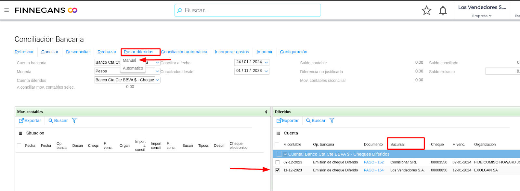520x191 pixels.
Task: Open the hamburger main menu
Action: (x=6, y=10)
